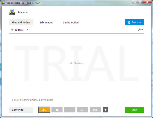Select GIF as output format

click(x=83, y=110)
